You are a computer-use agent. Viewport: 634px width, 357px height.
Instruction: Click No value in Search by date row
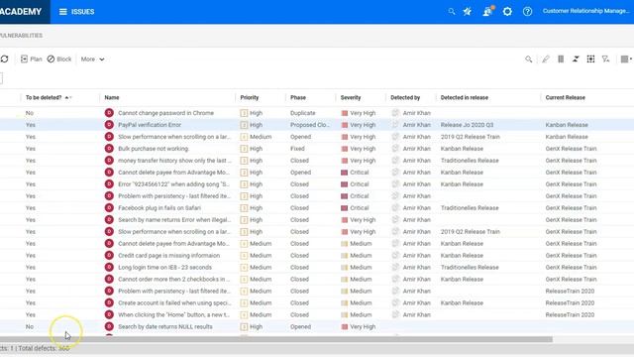[30, 326]
